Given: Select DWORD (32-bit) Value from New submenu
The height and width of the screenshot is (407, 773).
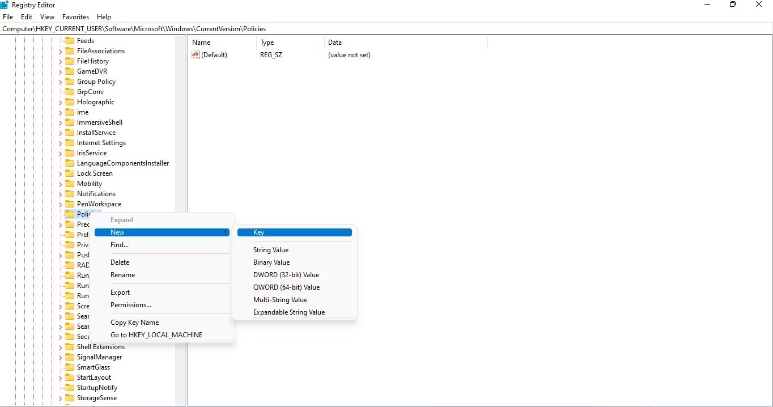Looking at the screenshot, I should point(286,275).
